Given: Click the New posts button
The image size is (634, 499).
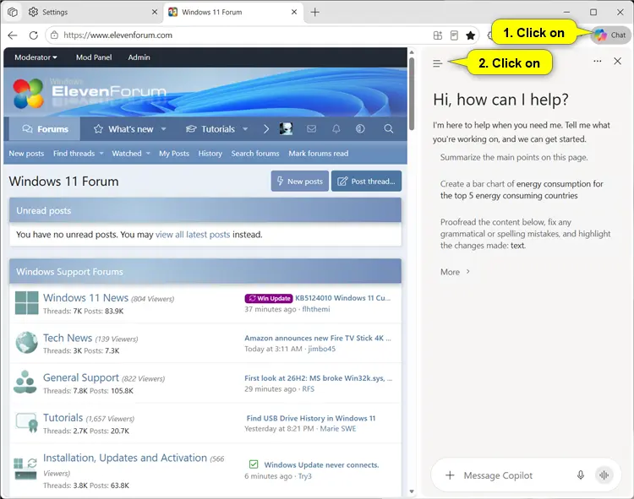Looking at the screenshot, I should click(x=299, y=182).
